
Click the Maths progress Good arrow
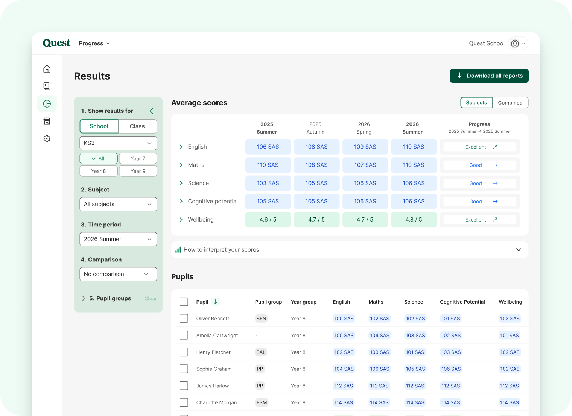[495, 165]
